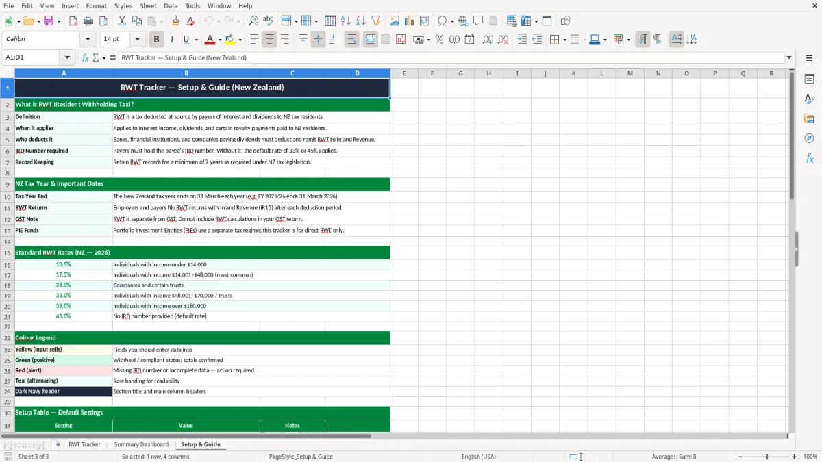This screenshot has height=462, width=822.
Task: Click the Insert Hyperlink icon
Action: (x=463, y=21)
